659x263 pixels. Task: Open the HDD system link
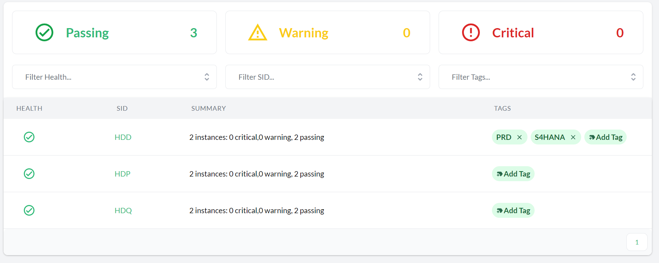[123, 137]
